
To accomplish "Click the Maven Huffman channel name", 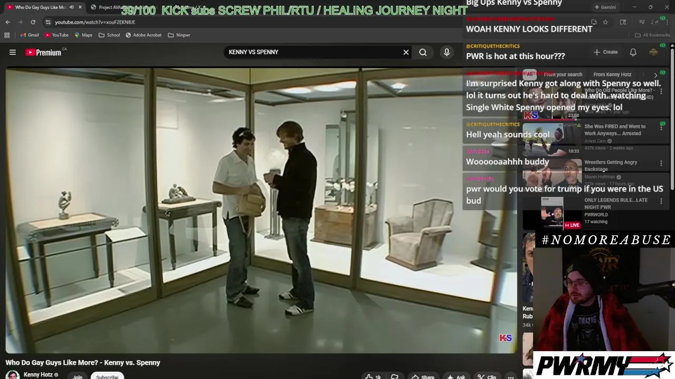I will [x=600, y=177].
